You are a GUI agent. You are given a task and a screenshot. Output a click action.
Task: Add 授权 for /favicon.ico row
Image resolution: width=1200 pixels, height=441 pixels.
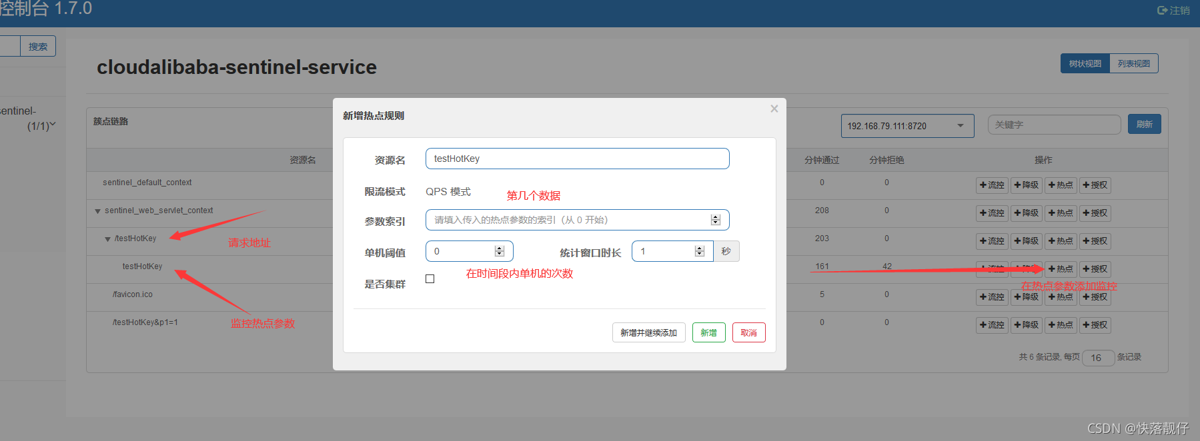[1095, 297]
